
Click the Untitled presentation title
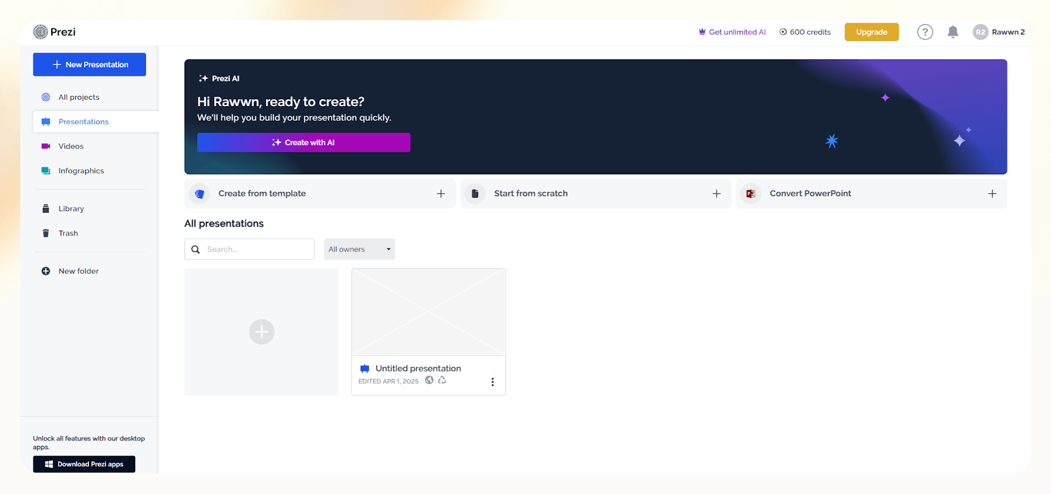click(x=418, y=368)
